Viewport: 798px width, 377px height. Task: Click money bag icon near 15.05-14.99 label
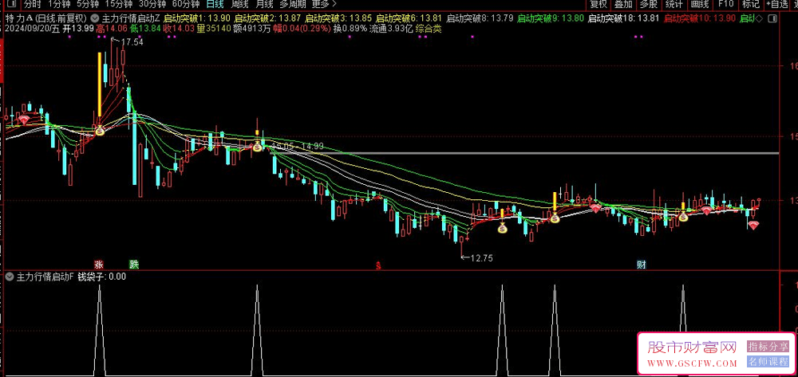pyautogui.click(x=257, y=147)
